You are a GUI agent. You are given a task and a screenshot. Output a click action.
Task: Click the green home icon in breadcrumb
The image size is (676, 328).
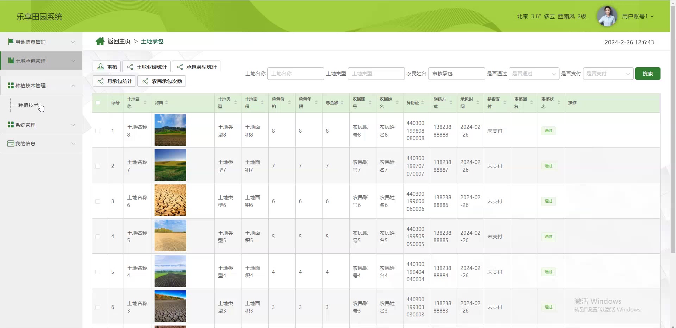click(100, 42)
